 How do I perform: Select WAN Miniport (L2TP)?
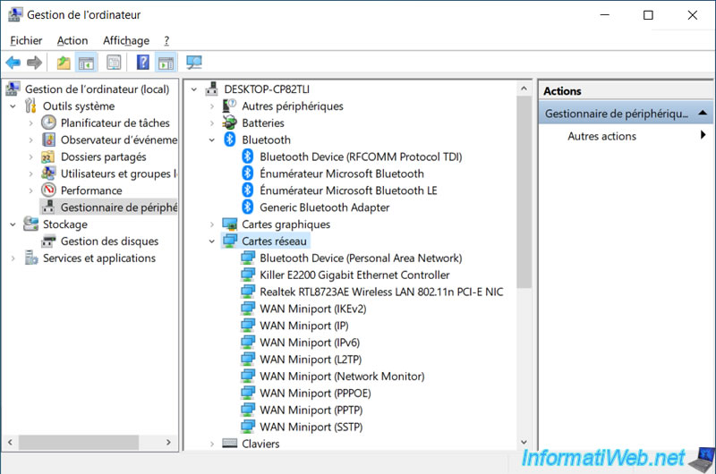click(x=311, y=359)
